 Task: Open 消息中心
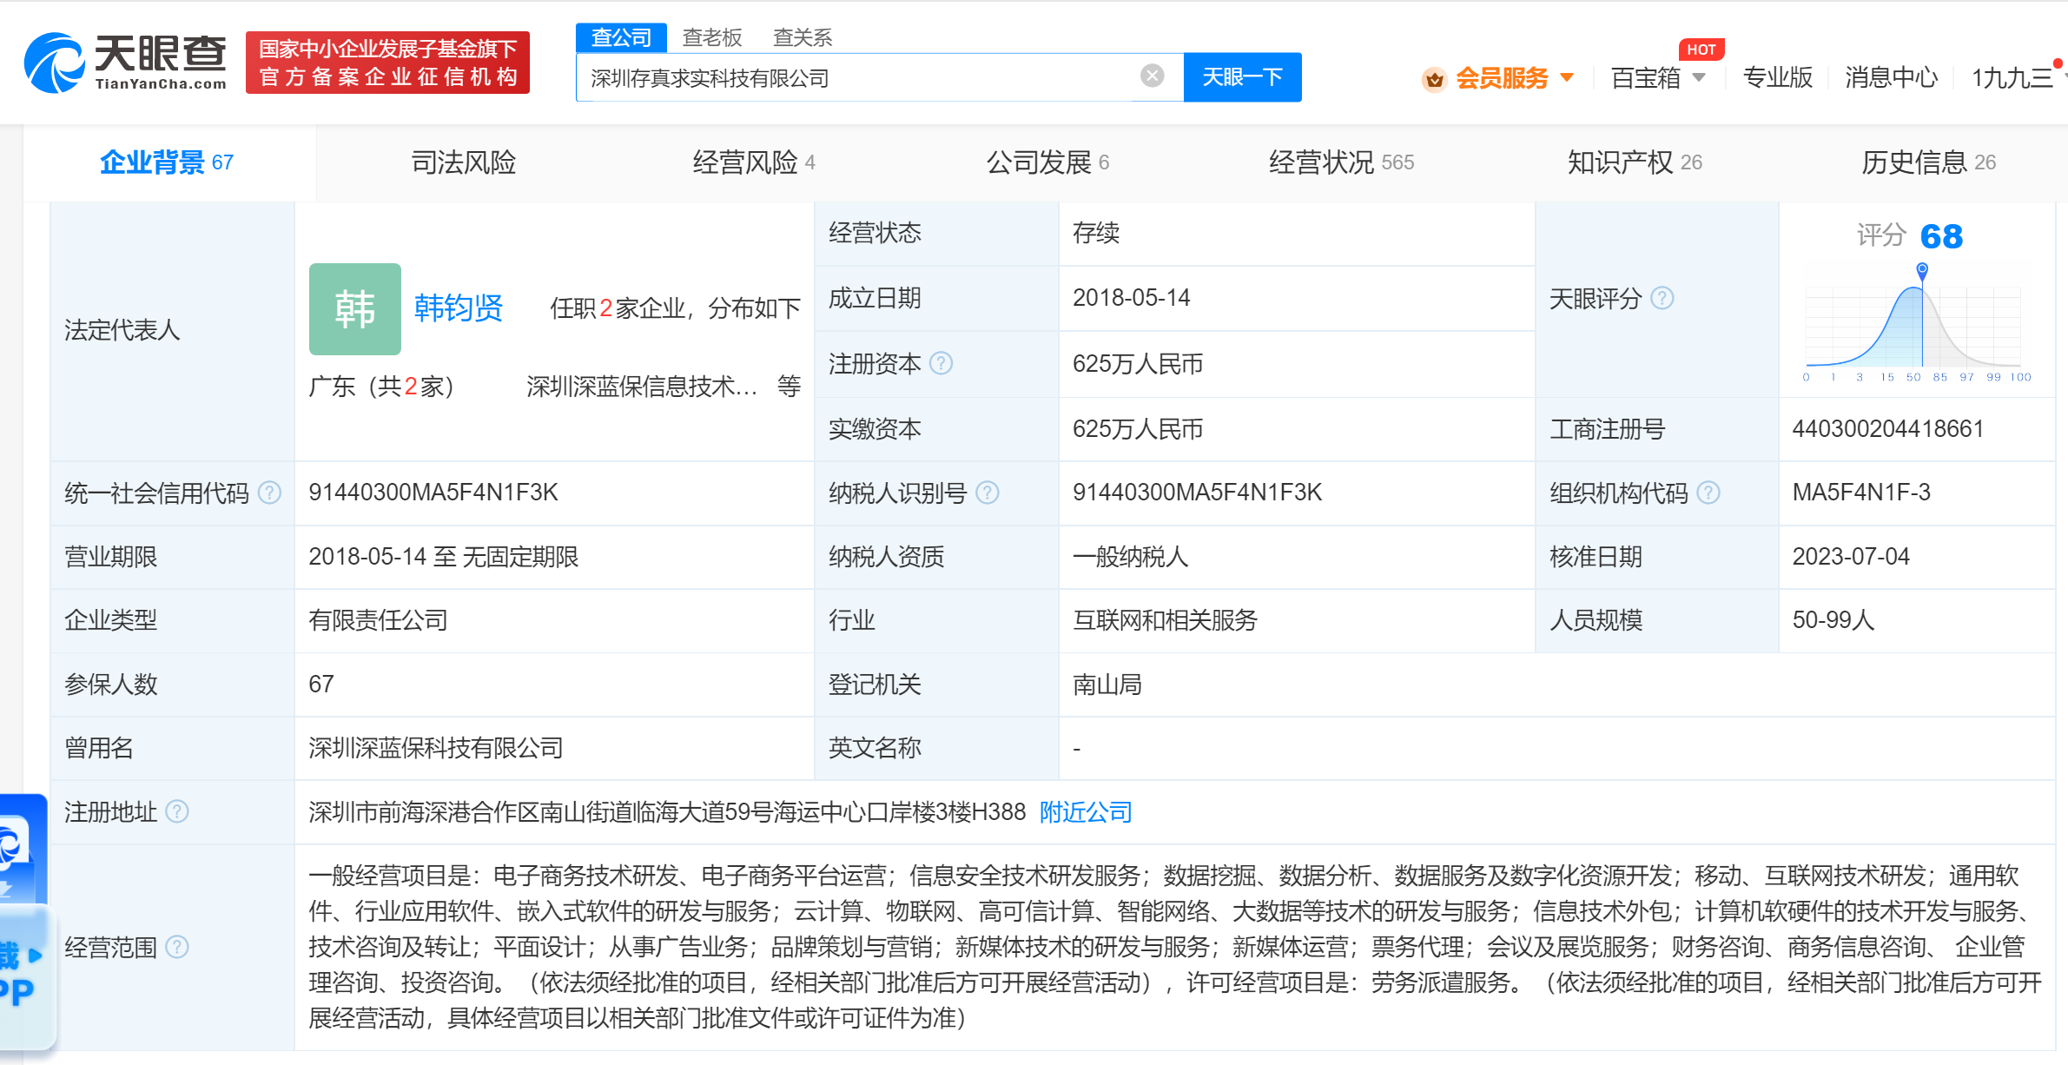[x=1891, y=77]
